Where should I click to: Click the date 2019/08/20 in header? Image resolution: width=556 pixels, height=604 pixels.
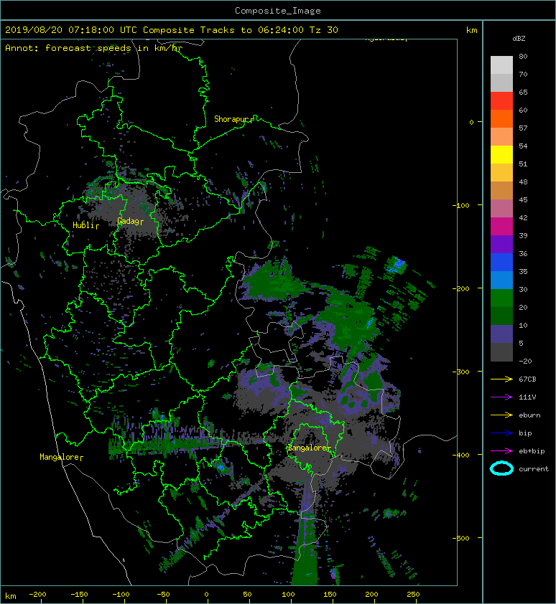click(34, 30)
